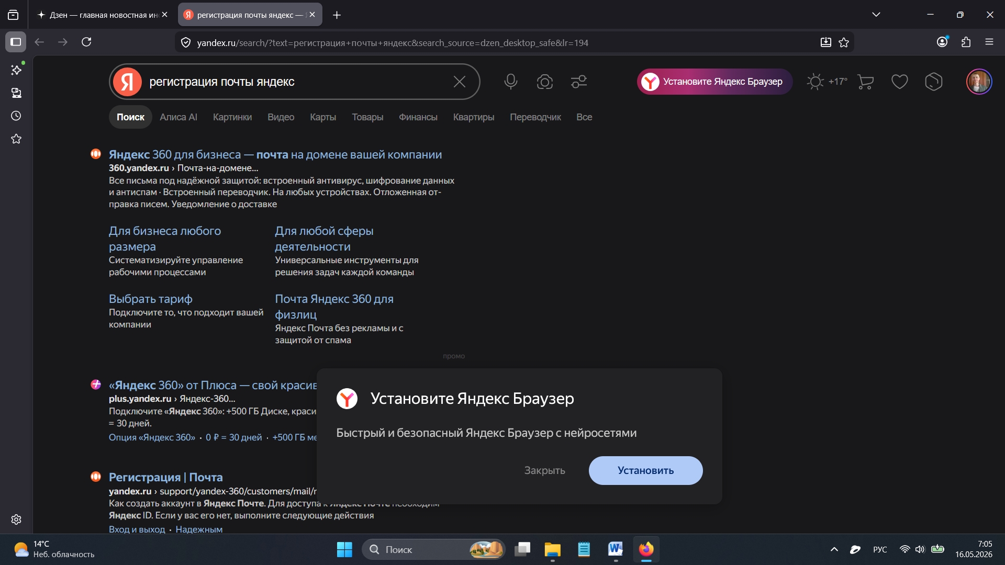Switch to the Переводчик tab
The height and width of the screenshot is (565, 1005).
point(535,117)
